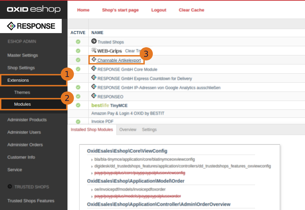Image resolution: width=305 pixels, height=210 pixels.
Task: Open the Channable Artikelexport link
Action: tap(119, 60)
